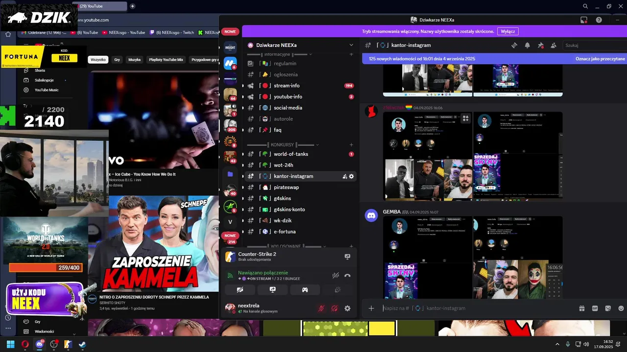Focus the Szukaj search field in Discord
This screenshot has height=352, width=627.
[x=594, y=45]
